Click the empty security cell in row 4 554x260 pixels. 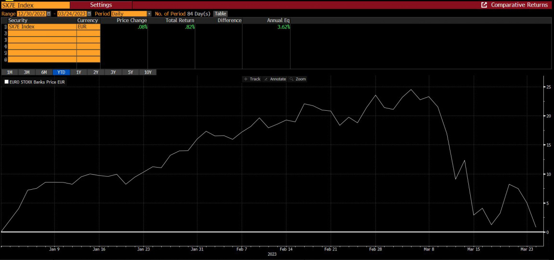(42, 47)
